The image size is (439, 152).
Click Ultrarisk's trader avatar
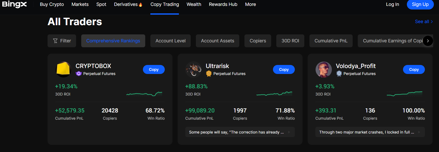point(193,69)
